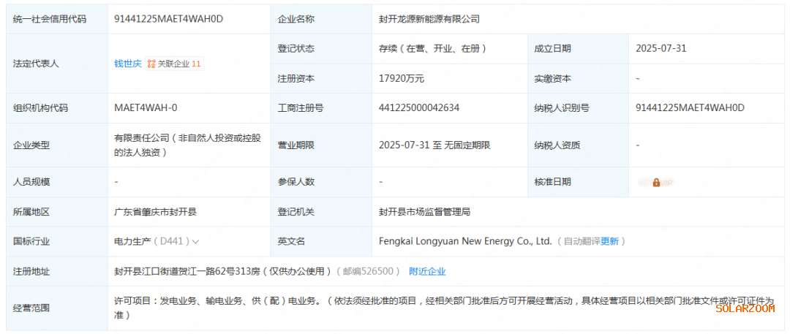790x334 pixels.
Task: Click the registered address text 封开县江口街道
Action: point(218,271)
